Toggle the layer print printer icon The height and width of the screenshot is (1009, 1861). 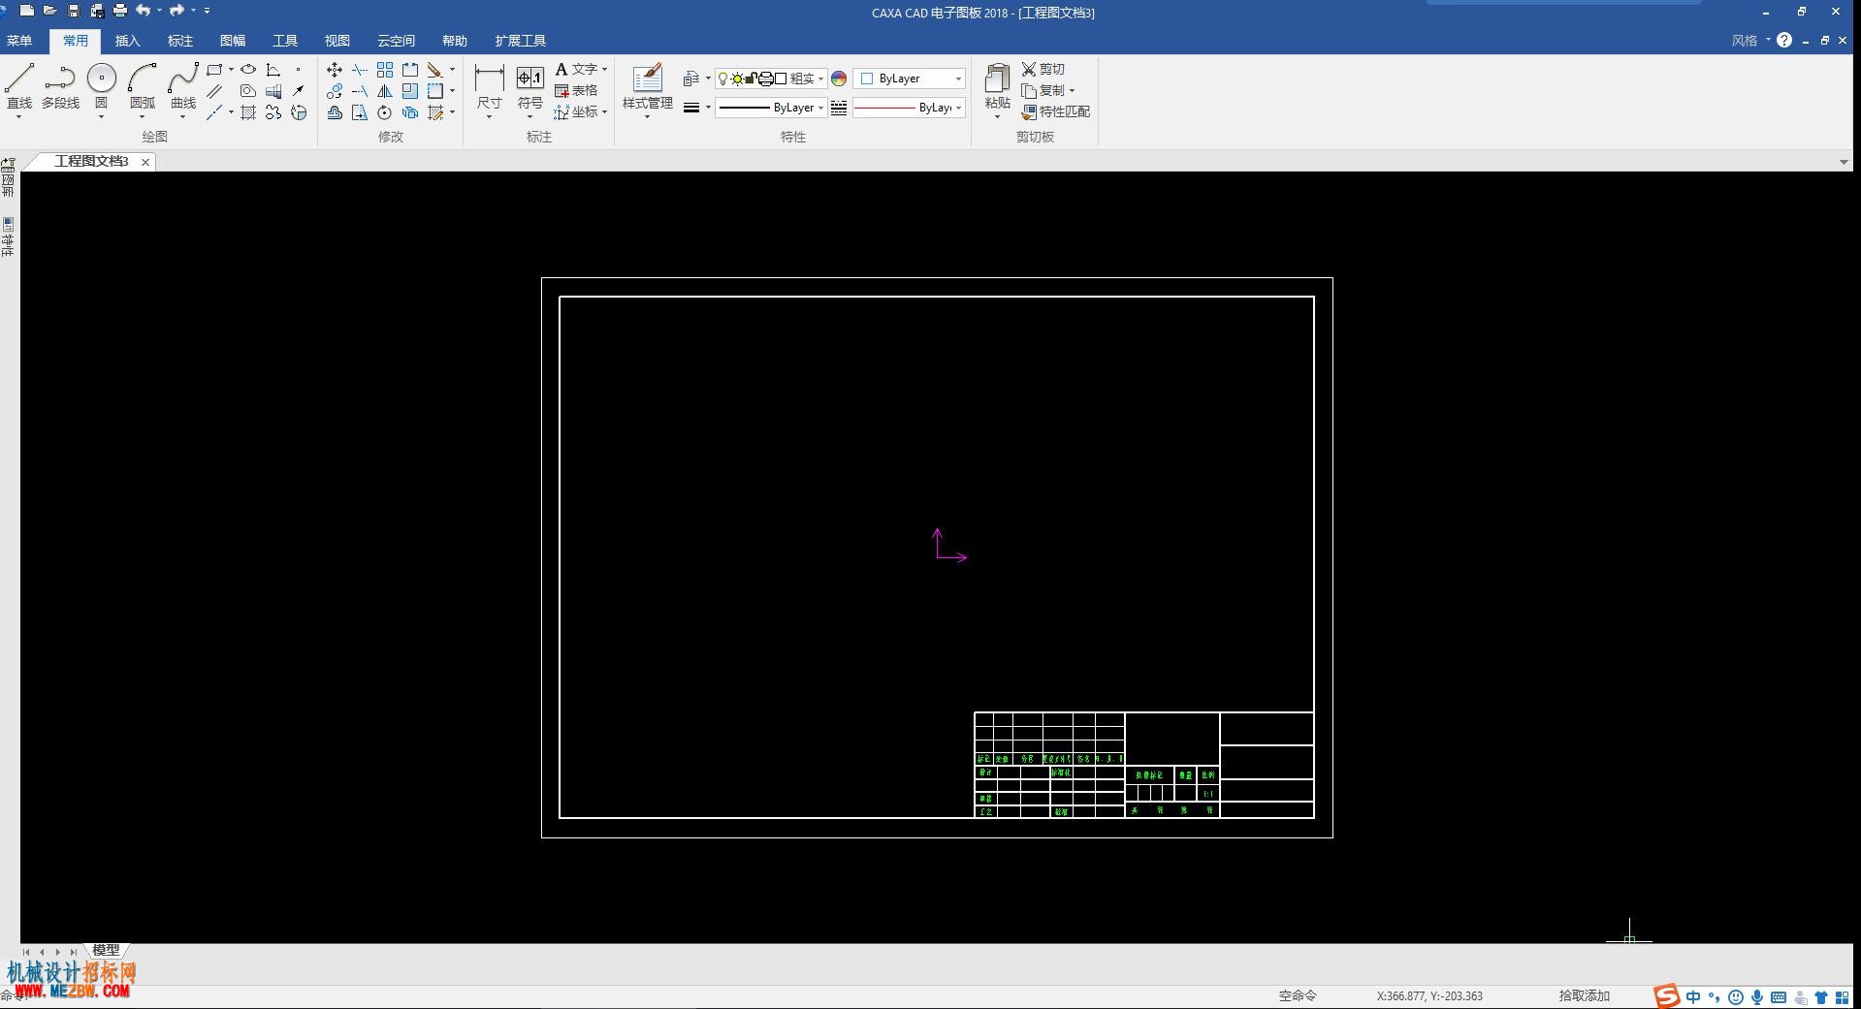[x=765, y=79]
